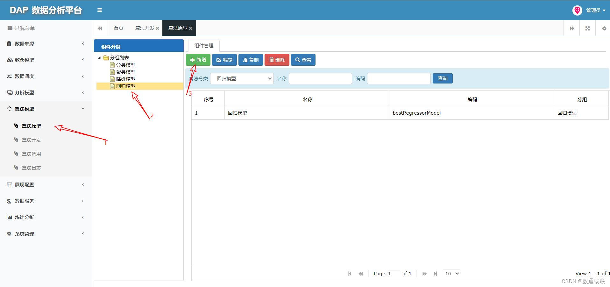This screenshot has width=610, height=287.
Task: Click the tab scroll-right double arrow
Action: (572, 28)
